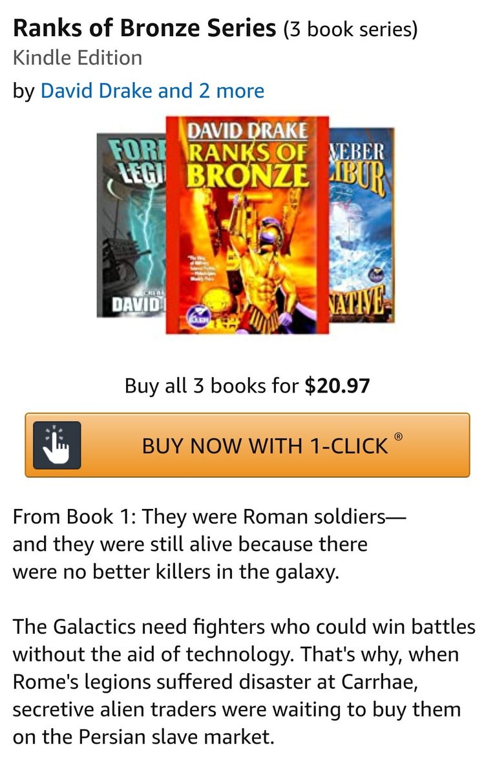Click the Ranks of Bronze Series title
This screenshot has width=495, height=776.
click(x=144, y=28)
